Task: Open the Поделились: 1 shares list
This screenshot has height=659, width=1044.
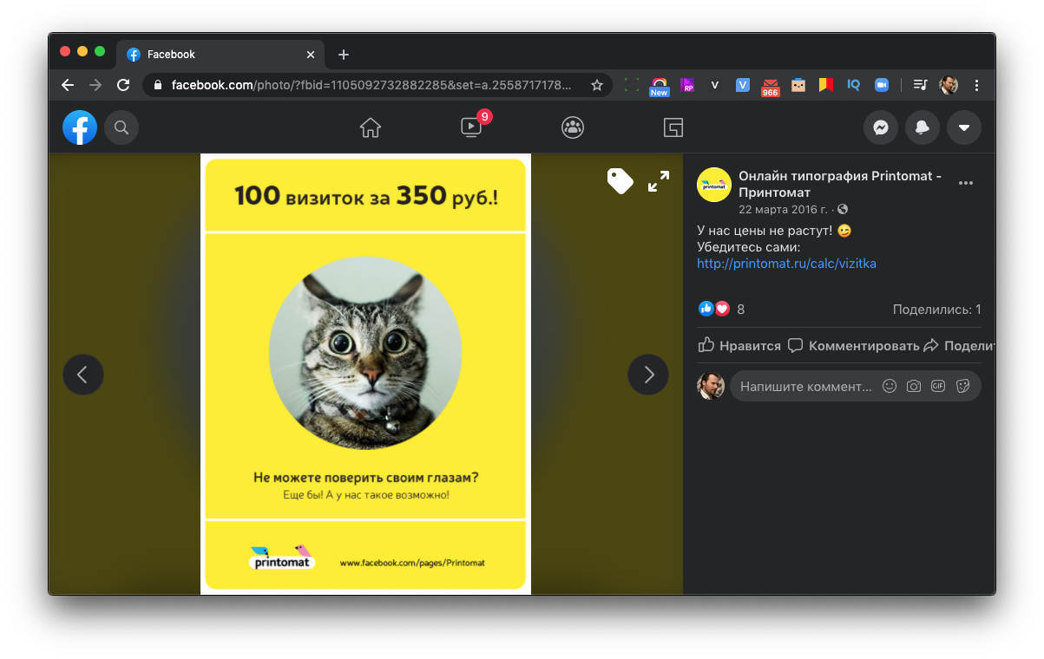Action: point(936,310)
